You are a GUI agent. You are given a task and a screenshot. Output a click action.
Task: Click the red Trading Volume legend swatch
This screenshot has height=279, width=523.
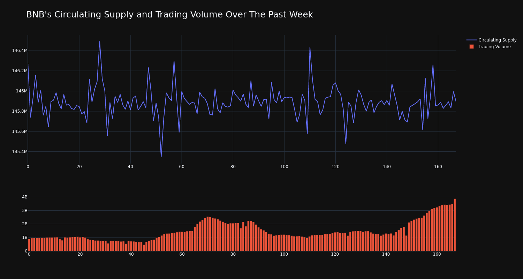[471, 47]
